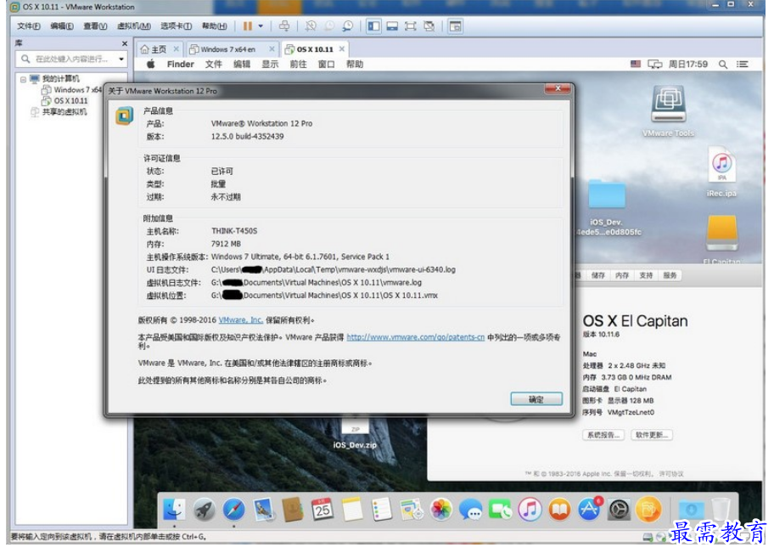Open the 选项卡(T) menu
Screen dimensions: 774x559
pyautogui.click(x=176, y=25)
